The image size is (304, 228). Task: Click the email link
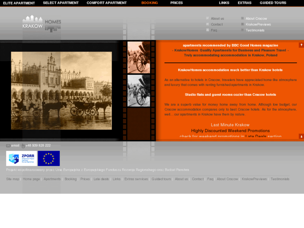pos(15,146)
